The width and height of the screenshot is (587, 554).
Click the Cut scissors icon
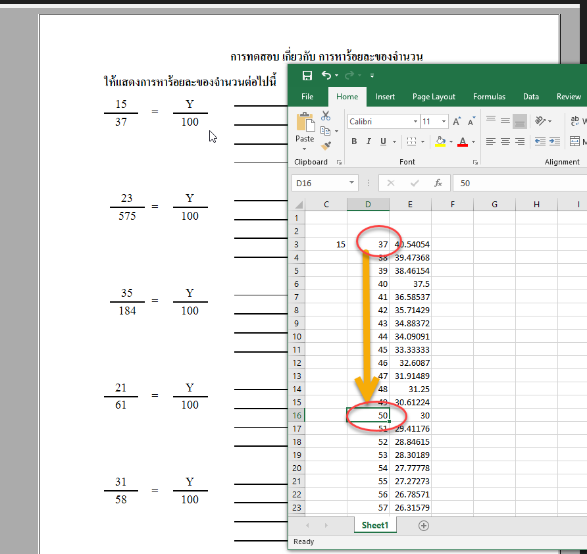pos(326,116)
